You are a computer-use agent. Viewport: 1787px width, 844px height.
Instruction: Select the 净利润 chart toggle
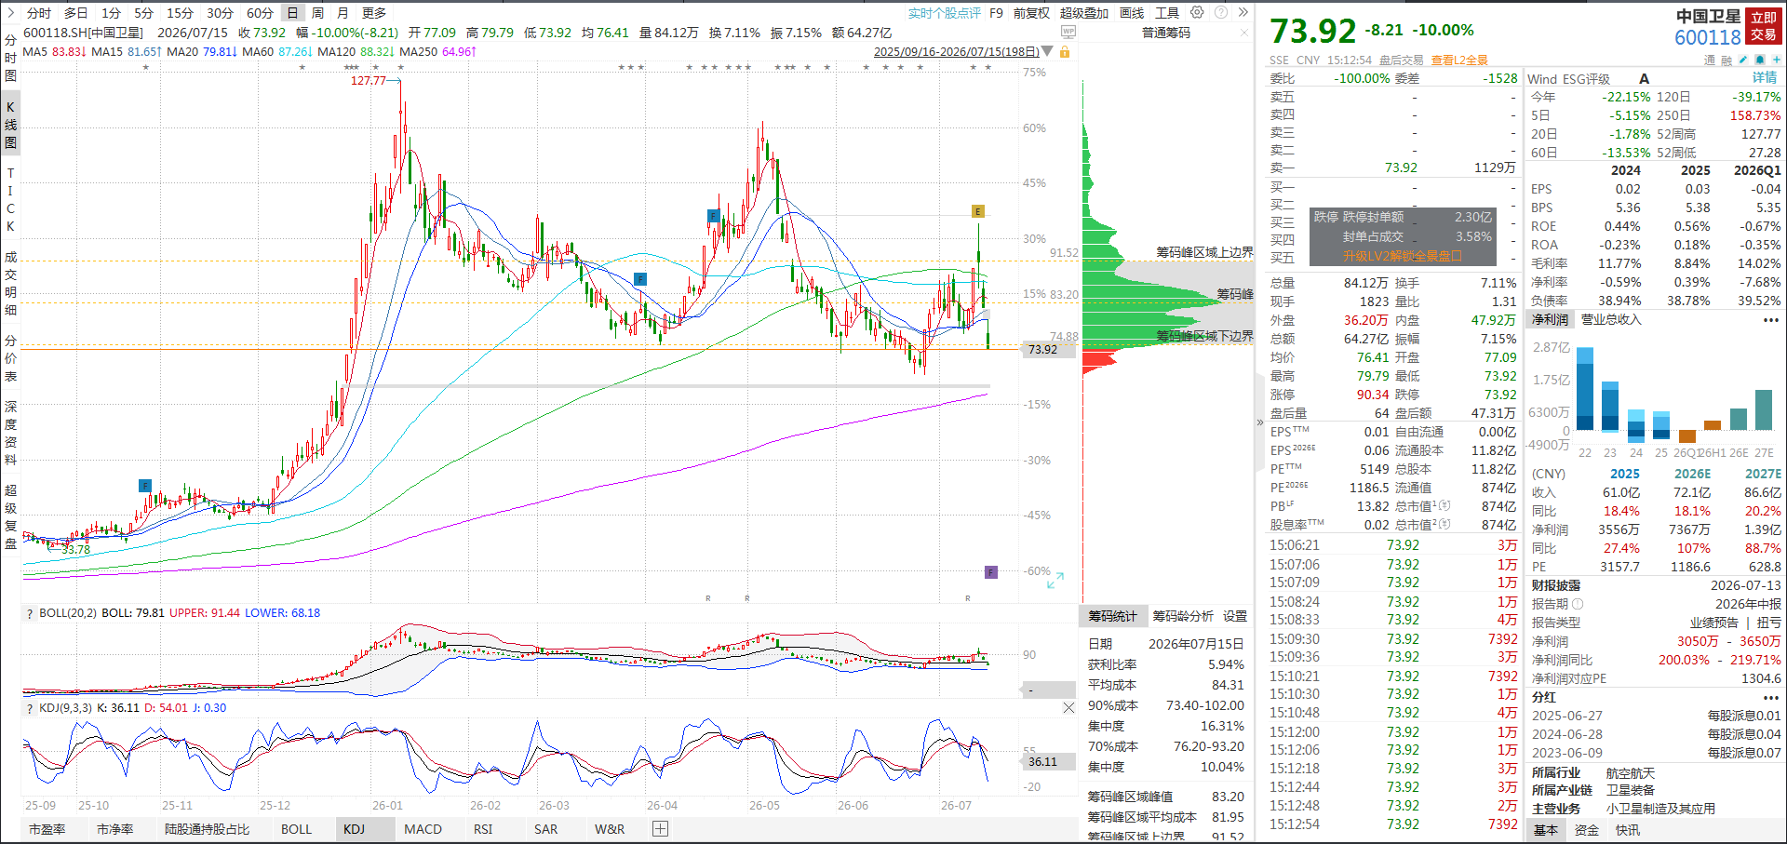[1551, 319]
